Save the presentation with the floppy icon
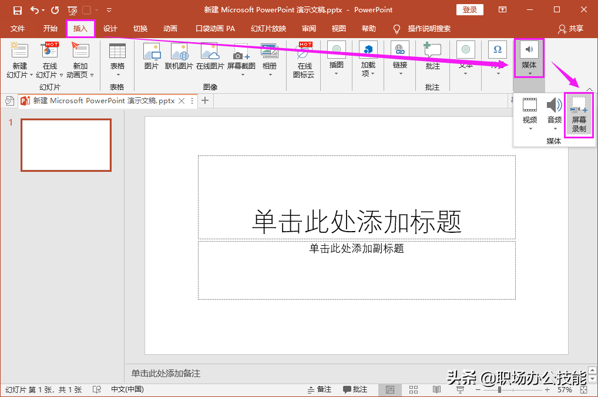 18,11
